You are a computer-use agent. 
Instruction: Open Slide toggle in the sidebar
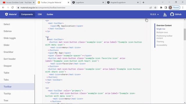(x=10, y=38)
